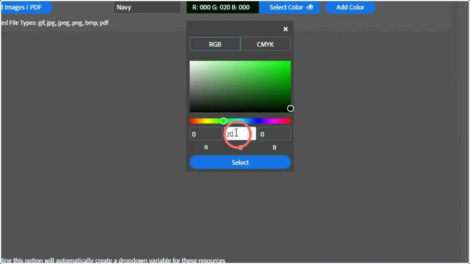Click the R label under the input
470x264 pixels.
[206, 147]
